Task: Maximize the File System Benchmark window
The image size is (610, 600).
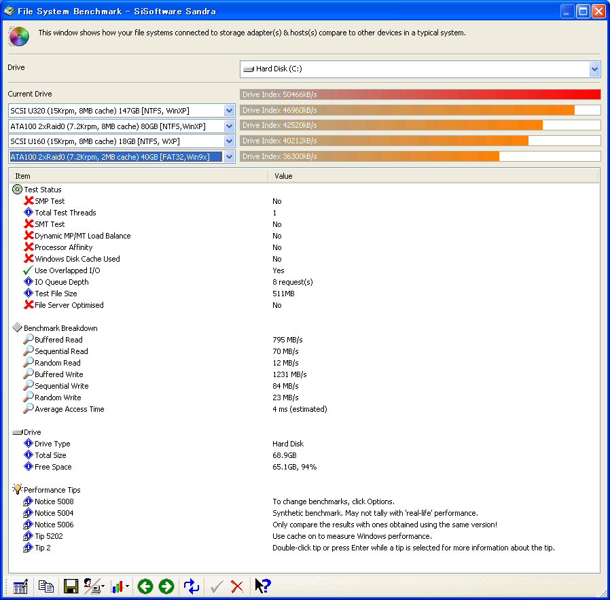Action: tap(583, 12)
